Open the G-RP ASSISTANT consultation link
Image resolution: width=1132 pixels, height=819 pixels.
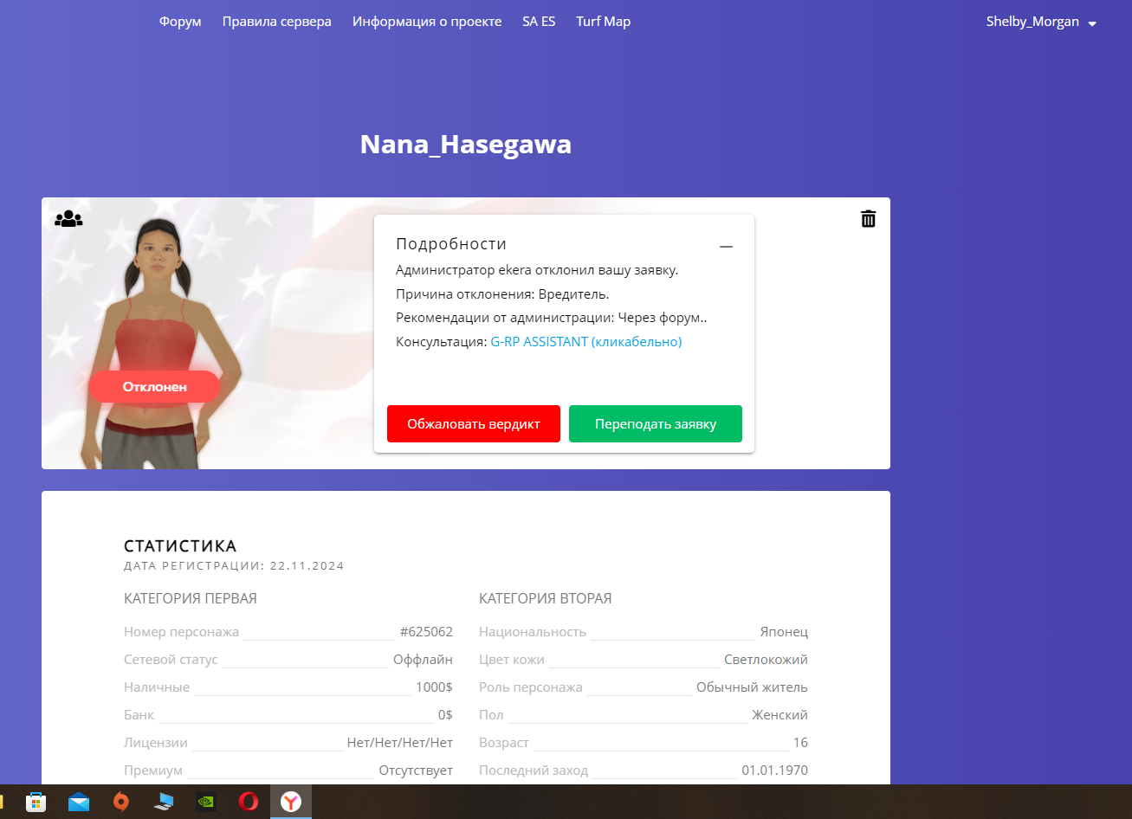pos(585,342)
